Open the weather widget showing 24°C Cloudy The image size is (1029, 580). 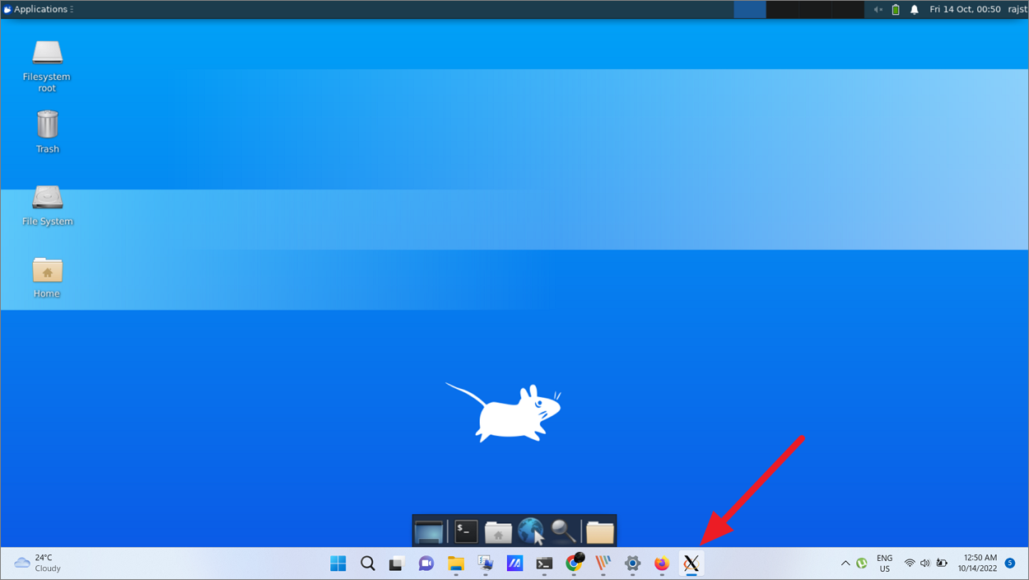tap(38, 564)
